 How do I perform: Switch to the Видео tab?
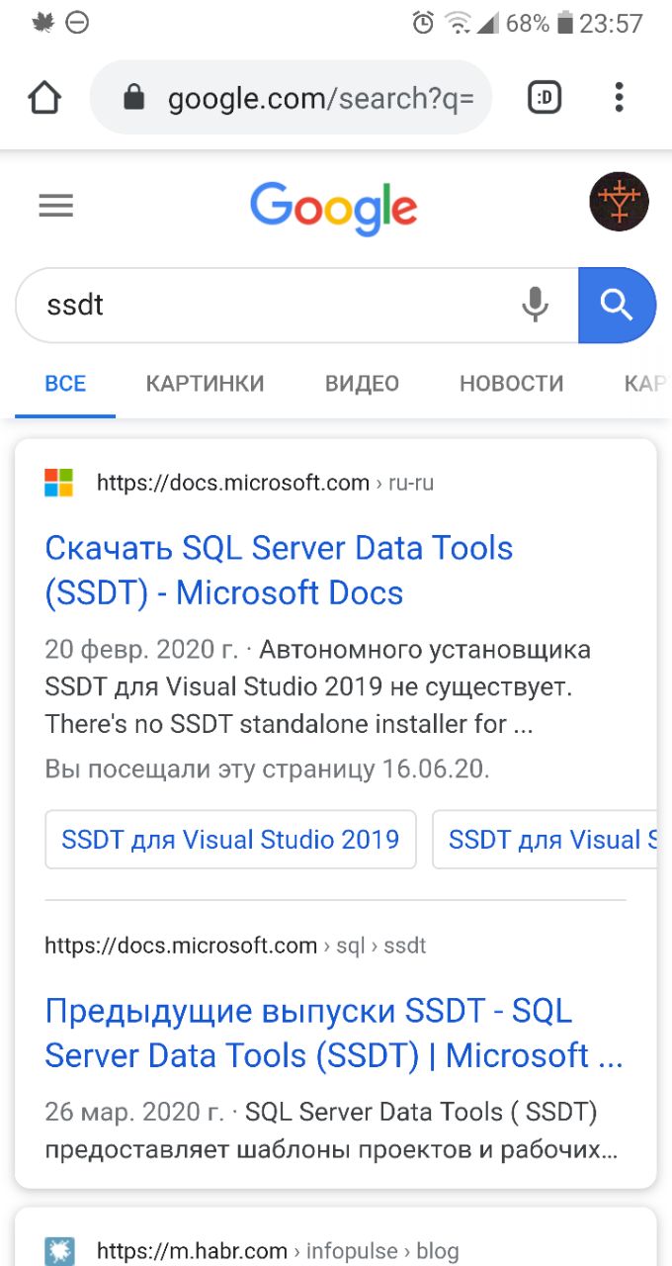(x=362, y=384)
